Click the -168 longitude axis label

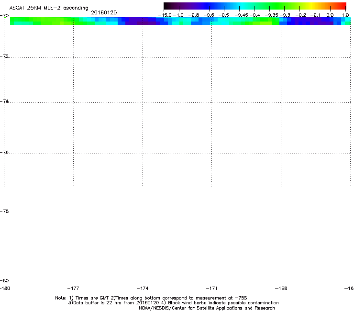click(x=281, y=288)
